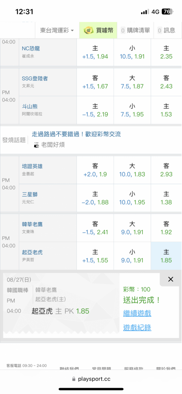Close the bet confirmation panel

click(x=171, y=279)
